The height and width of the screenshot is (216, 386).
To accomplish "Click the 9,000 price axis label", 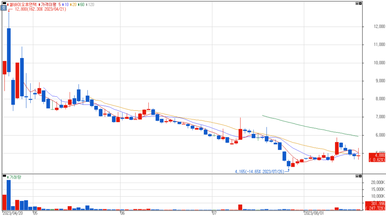I will (380, 81).
